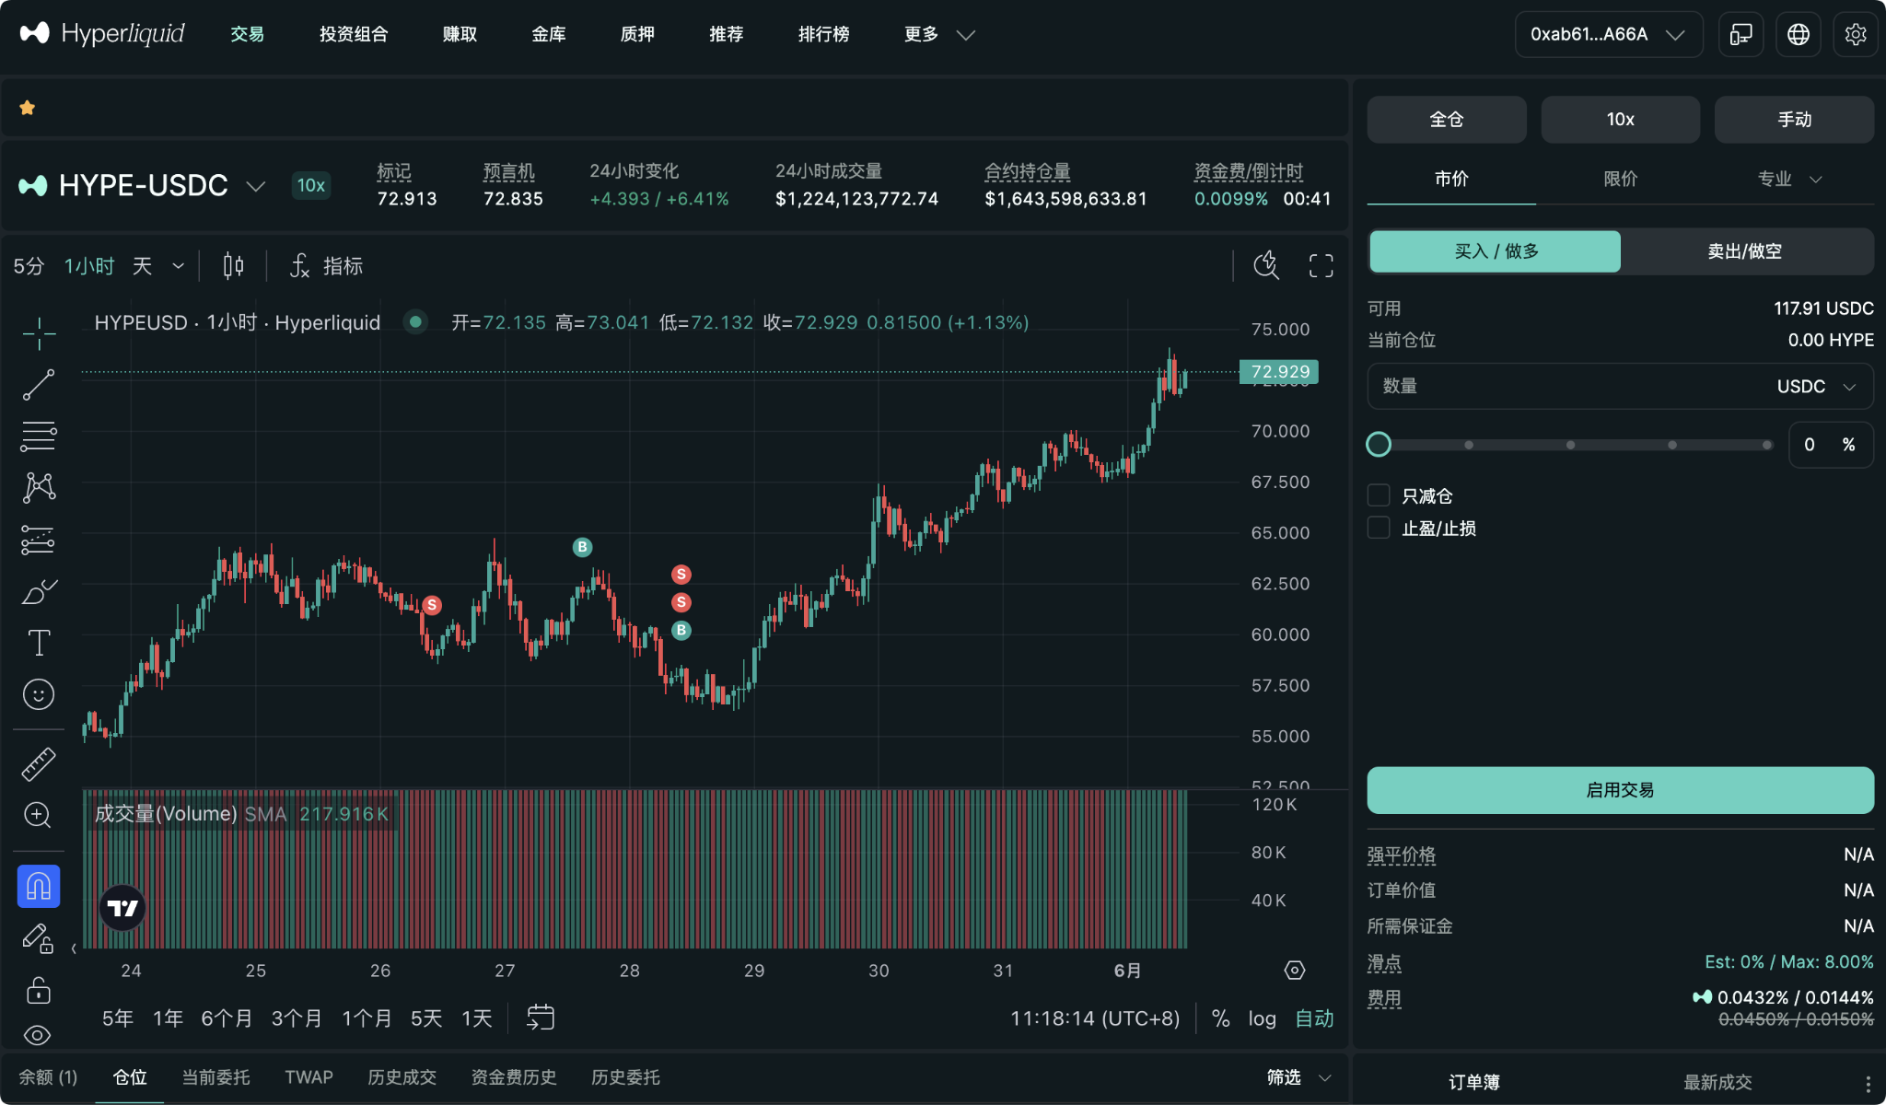Open the settings gear icon
The width and height of the screenshot is (1886, 1105).
click(x=1855, y=34)
